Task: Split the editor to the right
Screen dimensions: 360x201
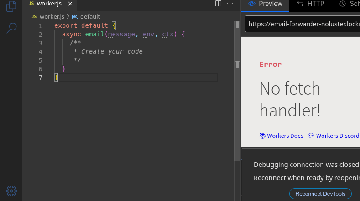Action: (x=218, y=4)
